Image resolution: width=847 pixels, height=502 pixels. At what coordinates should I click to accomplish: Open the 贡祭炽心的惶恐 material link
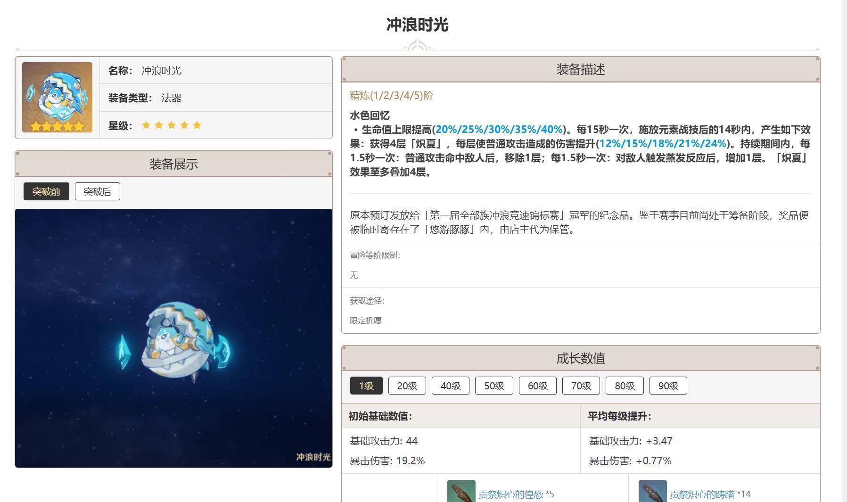pos(510,494)
